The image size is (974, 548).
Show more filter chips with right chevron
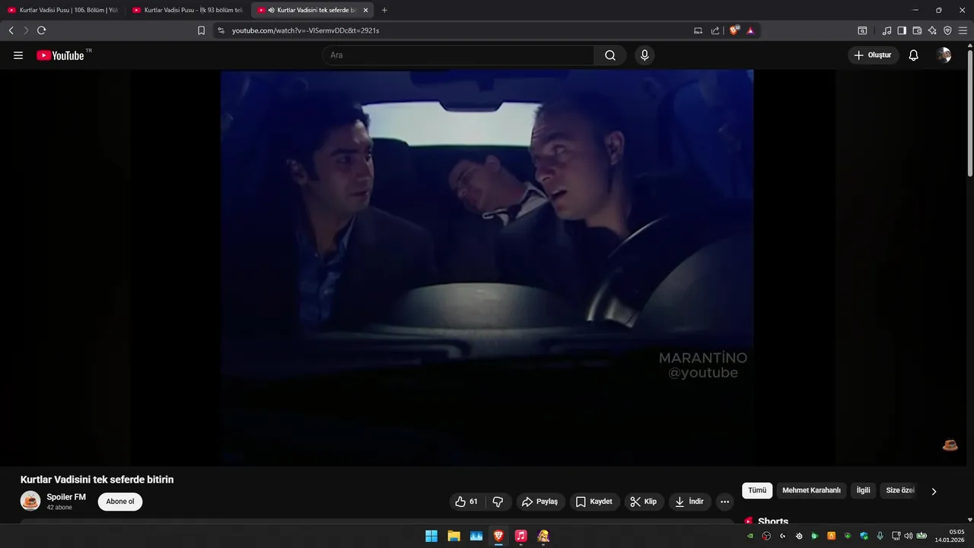coord(934,492)
